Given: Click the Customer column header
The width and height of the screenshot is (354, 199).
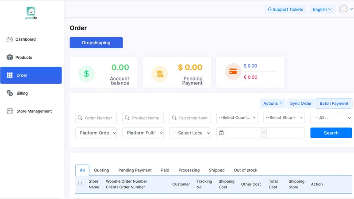Looking at the screenshot, I should 181,184.
